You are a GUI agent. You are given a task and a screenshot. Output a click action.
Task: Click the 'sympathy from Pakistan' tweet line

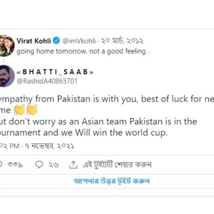(107, 99)
